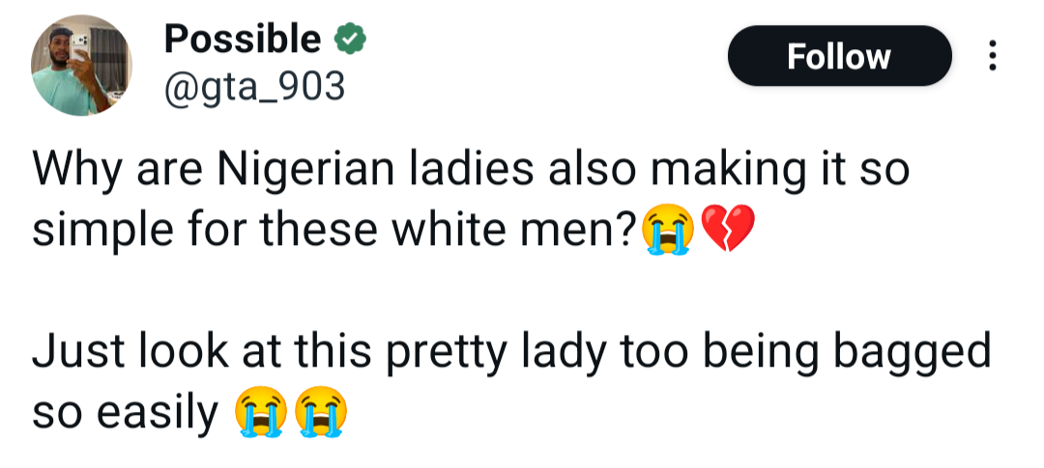Viewport: 1044px width, 468px height.
Task: Click the display name Possible
Action: [x=242, y=40]
